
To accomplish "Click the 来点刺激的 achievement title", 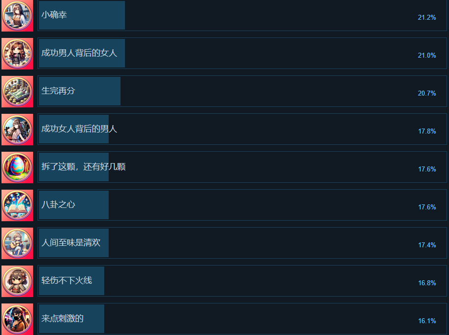I will [62, 318].
